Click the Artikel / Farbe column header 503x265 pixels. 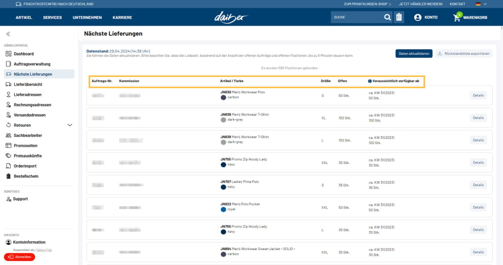(x=231, y=81)
